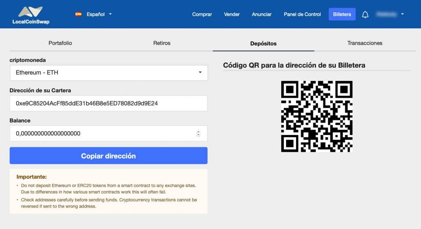Switch to the Portafolio tab
Viewport: 421px width, 229px height.
(60, 43)
